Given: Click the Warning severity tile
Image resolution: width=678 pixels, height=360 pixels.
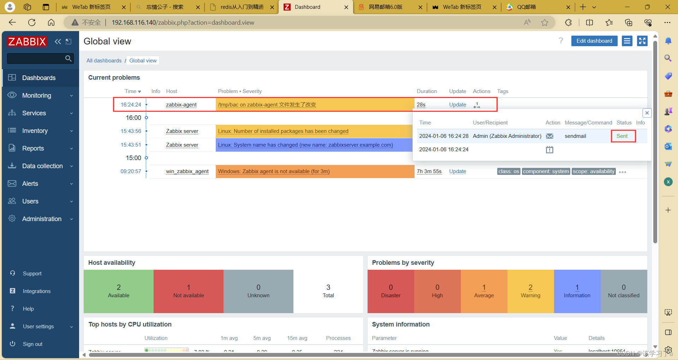Looking at the screenshot, I should pos(530,291).
